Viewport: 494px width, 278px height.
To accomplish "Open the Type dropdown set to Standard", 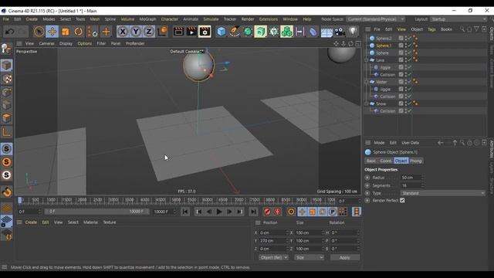I will coord(442,193).
